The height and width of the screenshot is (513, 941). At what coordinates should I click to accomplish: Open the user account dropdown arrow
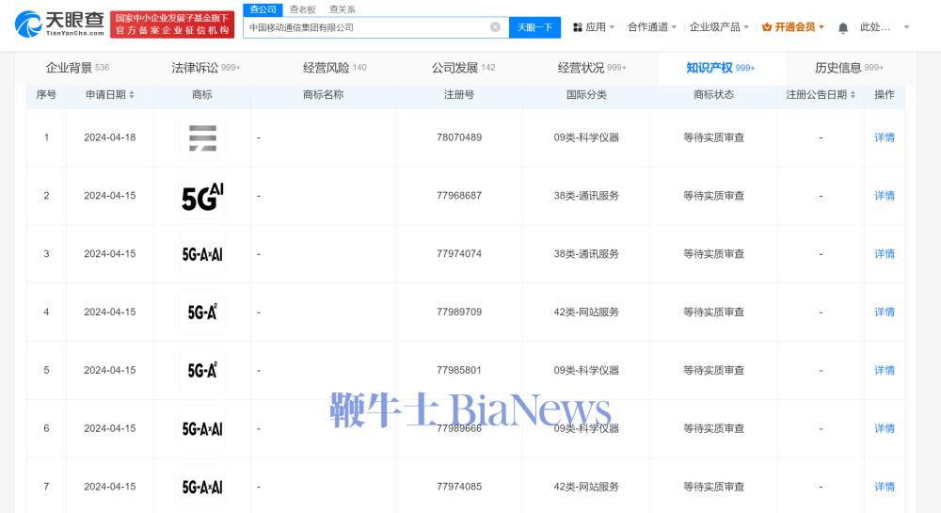click(x=906, y=27)
